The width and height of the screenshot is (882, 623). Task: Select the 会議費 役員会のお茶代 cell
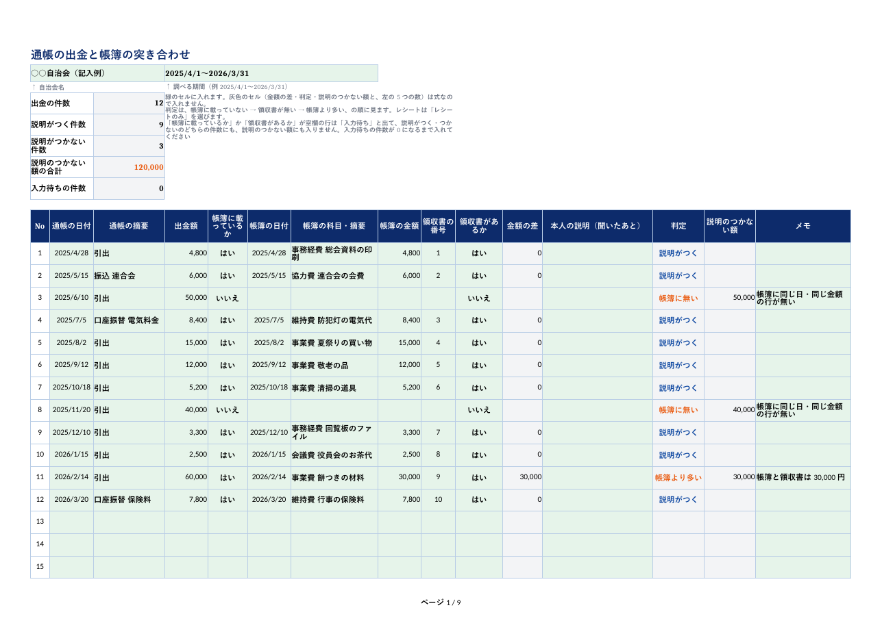(334, 455)
